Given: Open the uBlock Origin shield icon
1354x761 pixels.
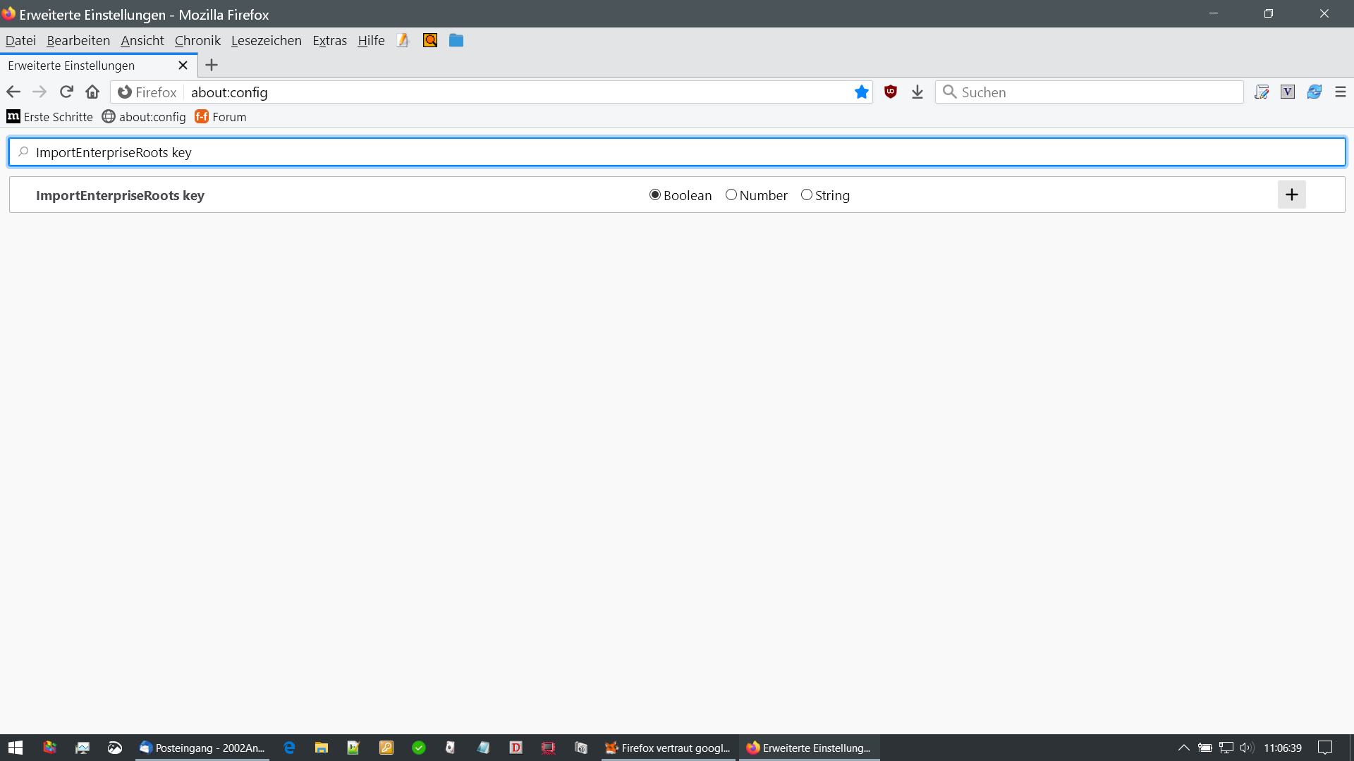Looking at the screenshot, I should [891, 92].
